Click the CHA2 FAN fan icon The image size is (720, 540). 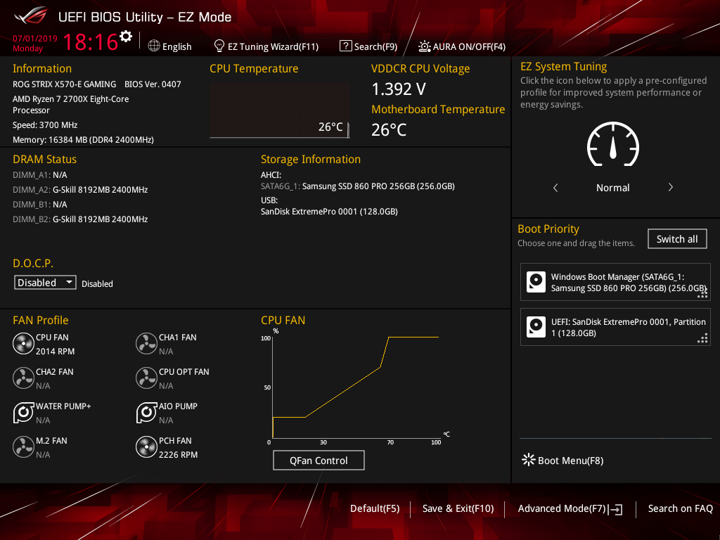pos(23,378)
